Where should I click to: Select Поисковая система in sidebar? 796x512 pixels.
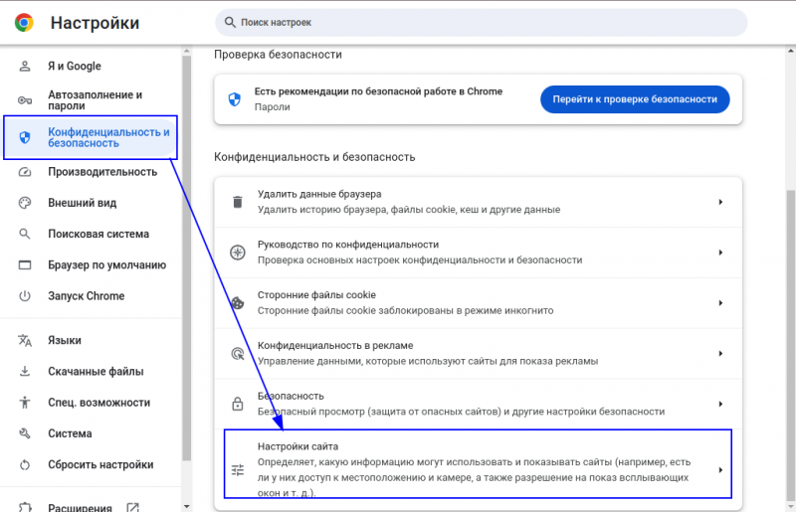click(x=99, y=235)
